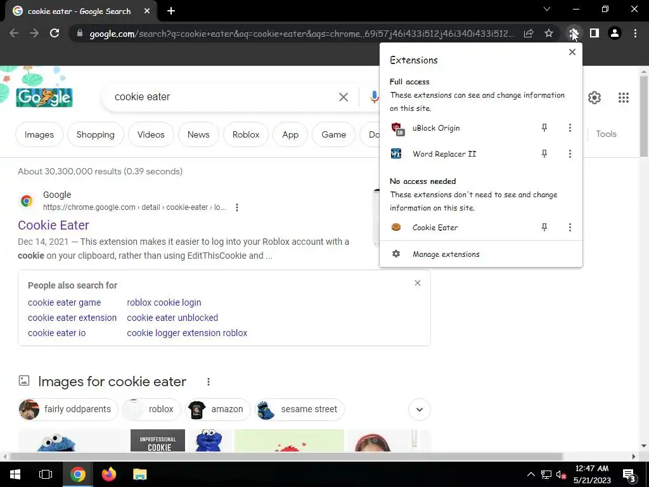The image size is (649, 487).
Task: Open the Chrome three-dot menu
Action: (635, 33)
